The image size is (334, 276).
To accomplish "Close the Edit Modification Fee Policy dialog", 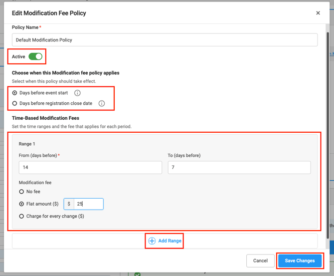I will point(318,13).
